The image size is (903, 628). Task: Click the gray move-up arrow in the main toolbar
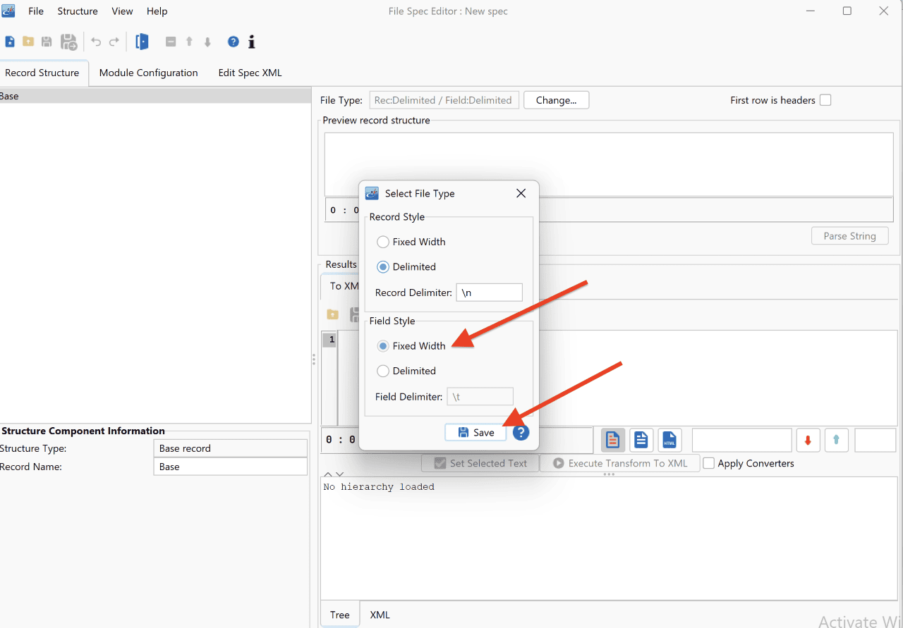(189, 42)
